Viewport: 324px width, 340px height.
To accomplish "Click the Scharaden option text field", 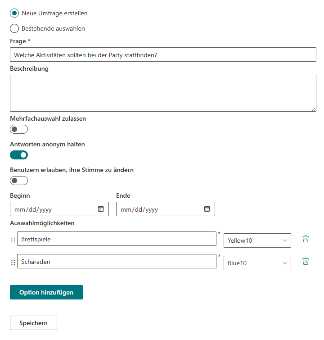I will [x=117, y=261].
